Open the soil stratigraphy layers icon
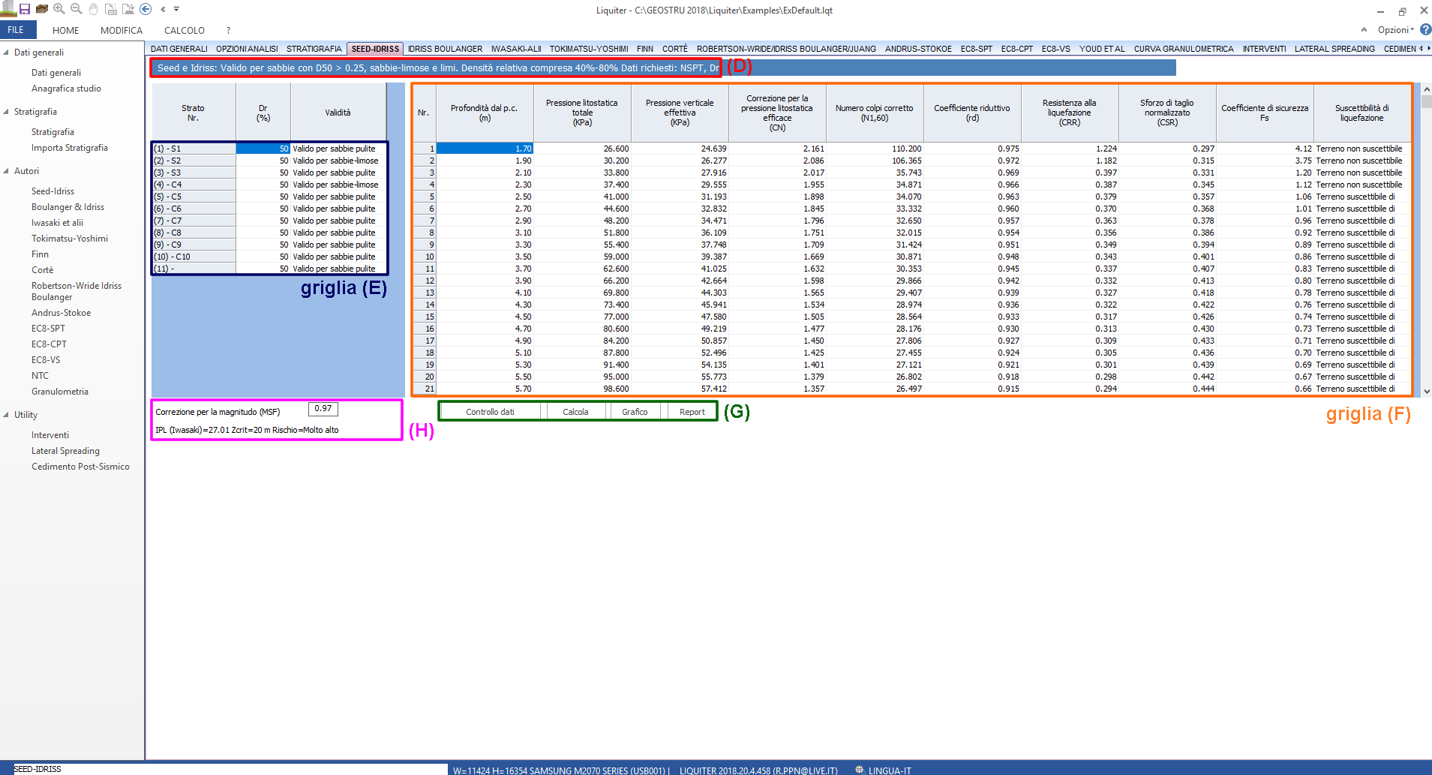Viewport: 1432px width, 775px height. point(42,9)
